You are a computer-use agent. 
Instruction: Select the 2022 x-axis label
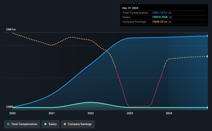point(91,113)
